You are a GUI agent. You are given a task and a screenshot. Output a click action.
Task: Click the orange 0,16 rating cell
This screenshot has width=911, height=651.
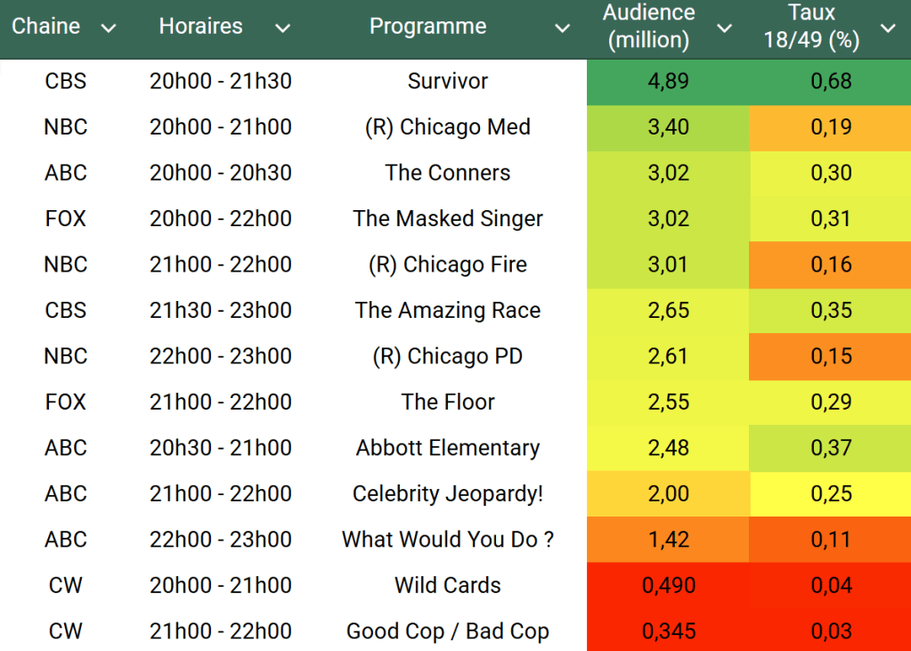(x=831, y=264)
